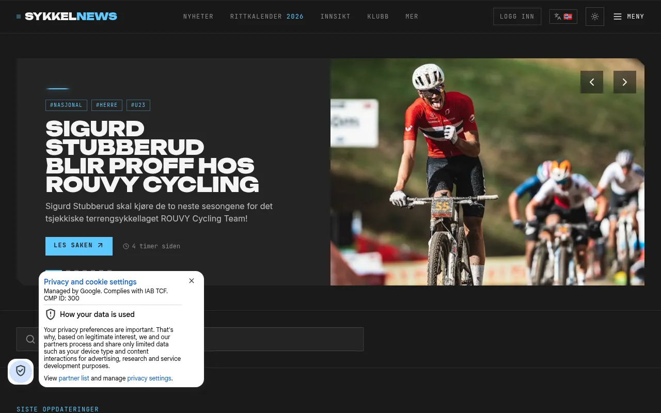
Task: Click the hero photo of the cyclist
Action: 487,172
